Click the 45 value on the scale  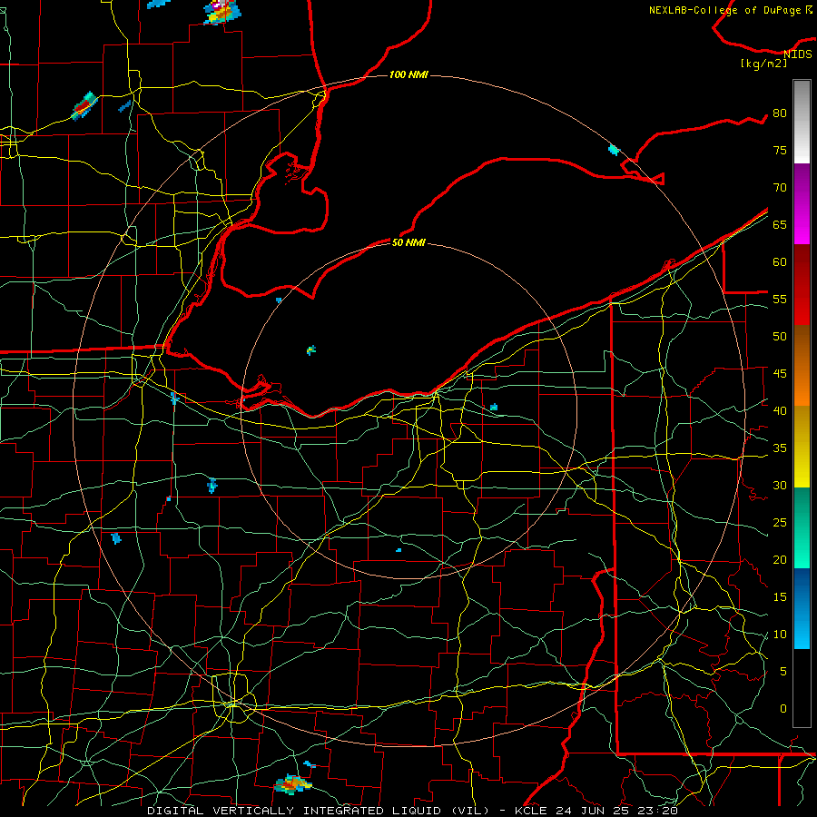(780, 374)
